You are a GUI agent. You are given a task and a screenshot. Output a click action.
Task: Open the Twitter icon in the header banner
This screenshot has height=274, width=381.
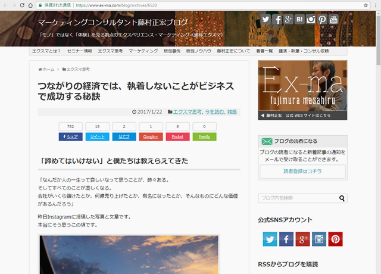[x=266, y=20]
